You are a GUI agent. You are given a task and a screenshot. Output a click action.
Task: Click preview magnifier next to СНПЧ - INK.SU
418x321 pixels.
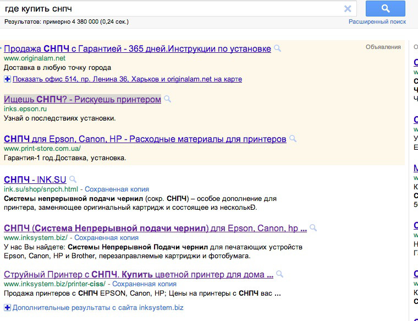click(x=73, y=179)
